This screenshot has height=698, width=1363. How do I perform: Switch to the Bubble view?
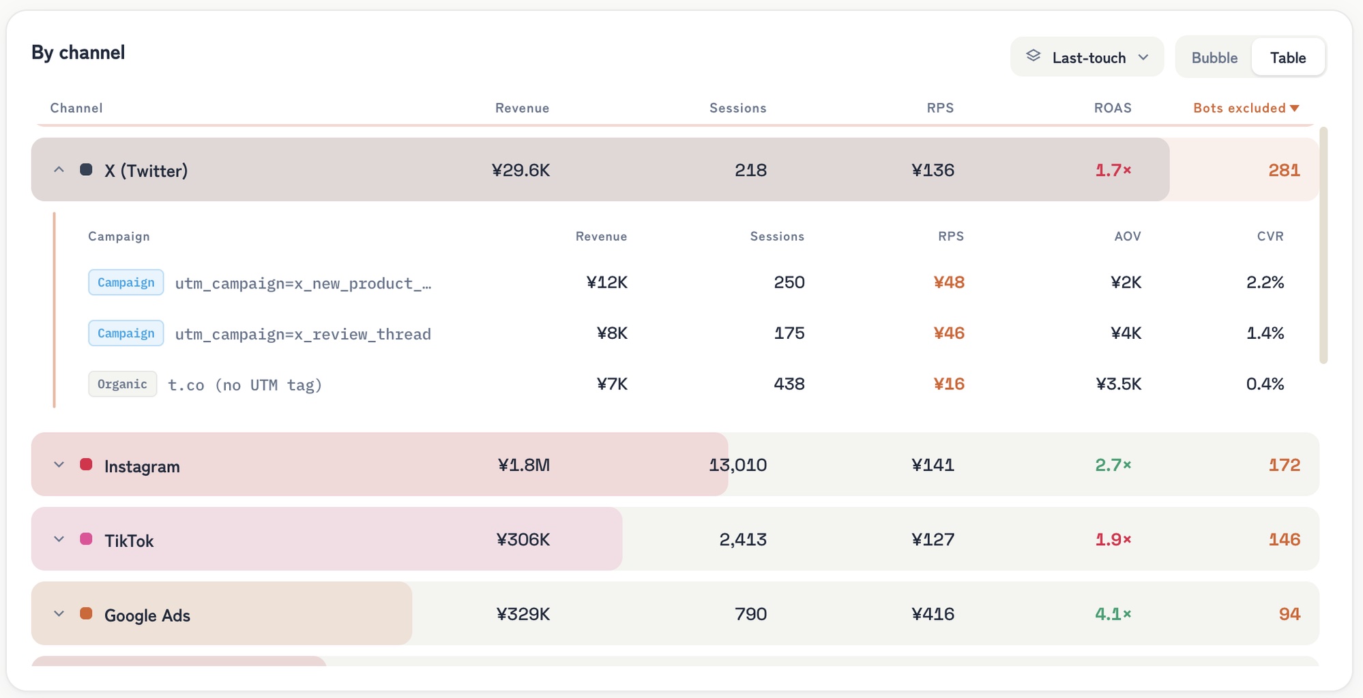click(1214, 58)
